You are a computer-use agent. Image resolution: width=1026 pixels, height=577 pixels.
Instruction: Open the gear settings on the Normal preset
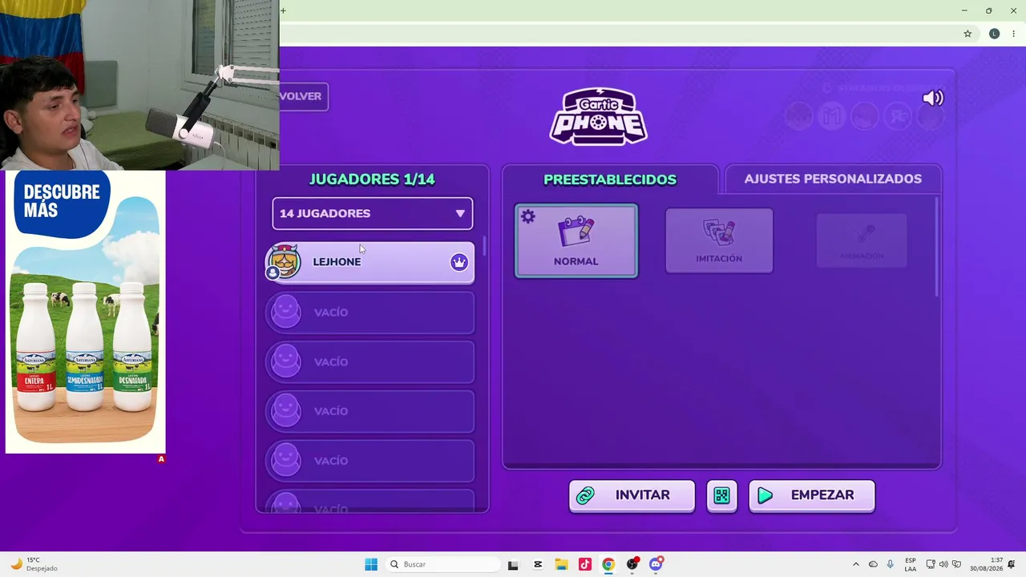tap(527, 216)
